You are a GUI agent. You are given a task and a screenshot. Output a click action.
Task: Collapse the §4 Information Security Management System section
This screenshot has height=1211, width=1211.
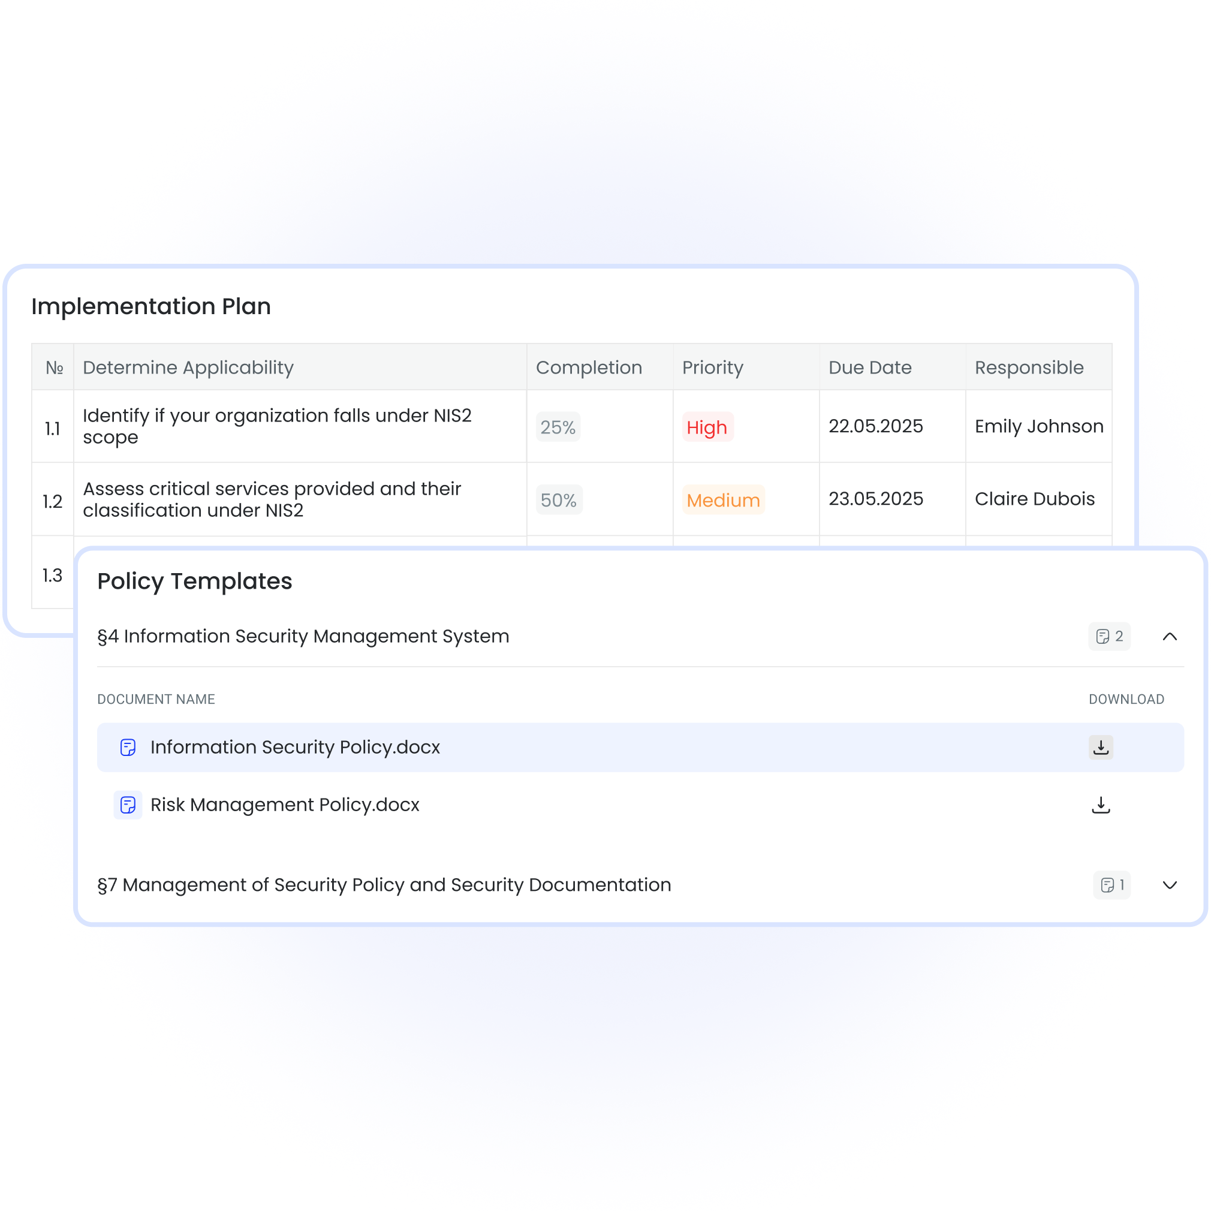[1170, 636]
